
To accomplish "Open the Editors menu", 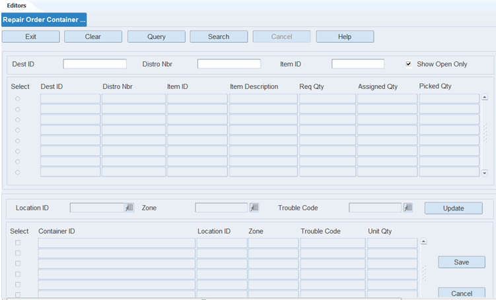I will tap(17, 5).
